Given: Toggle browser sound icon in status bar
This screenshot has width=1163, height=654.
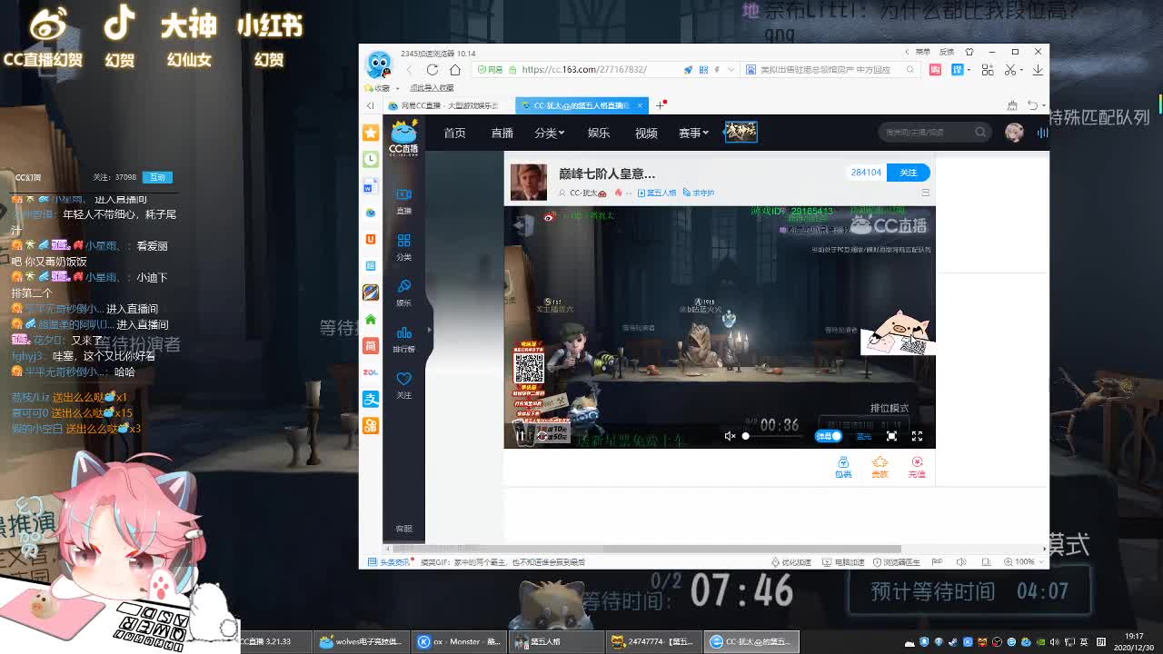Looking at the screenshot, I should (960, 562).
